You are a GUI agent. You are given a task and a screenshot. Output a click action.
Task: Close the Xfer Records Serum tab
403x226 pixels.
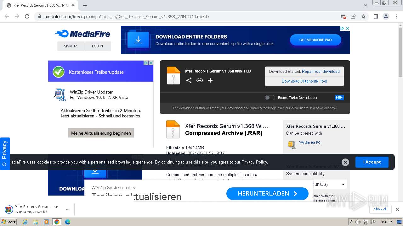[73, 5]
